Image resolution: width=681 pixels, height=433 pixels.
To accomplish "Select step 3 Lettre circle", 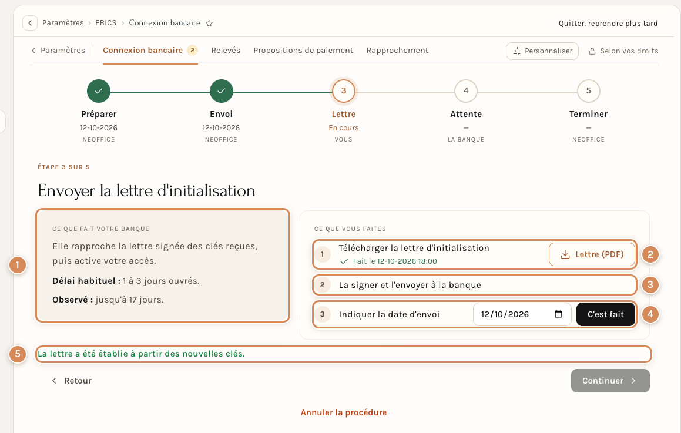I will pyautogui.click(x=344, y=90).
